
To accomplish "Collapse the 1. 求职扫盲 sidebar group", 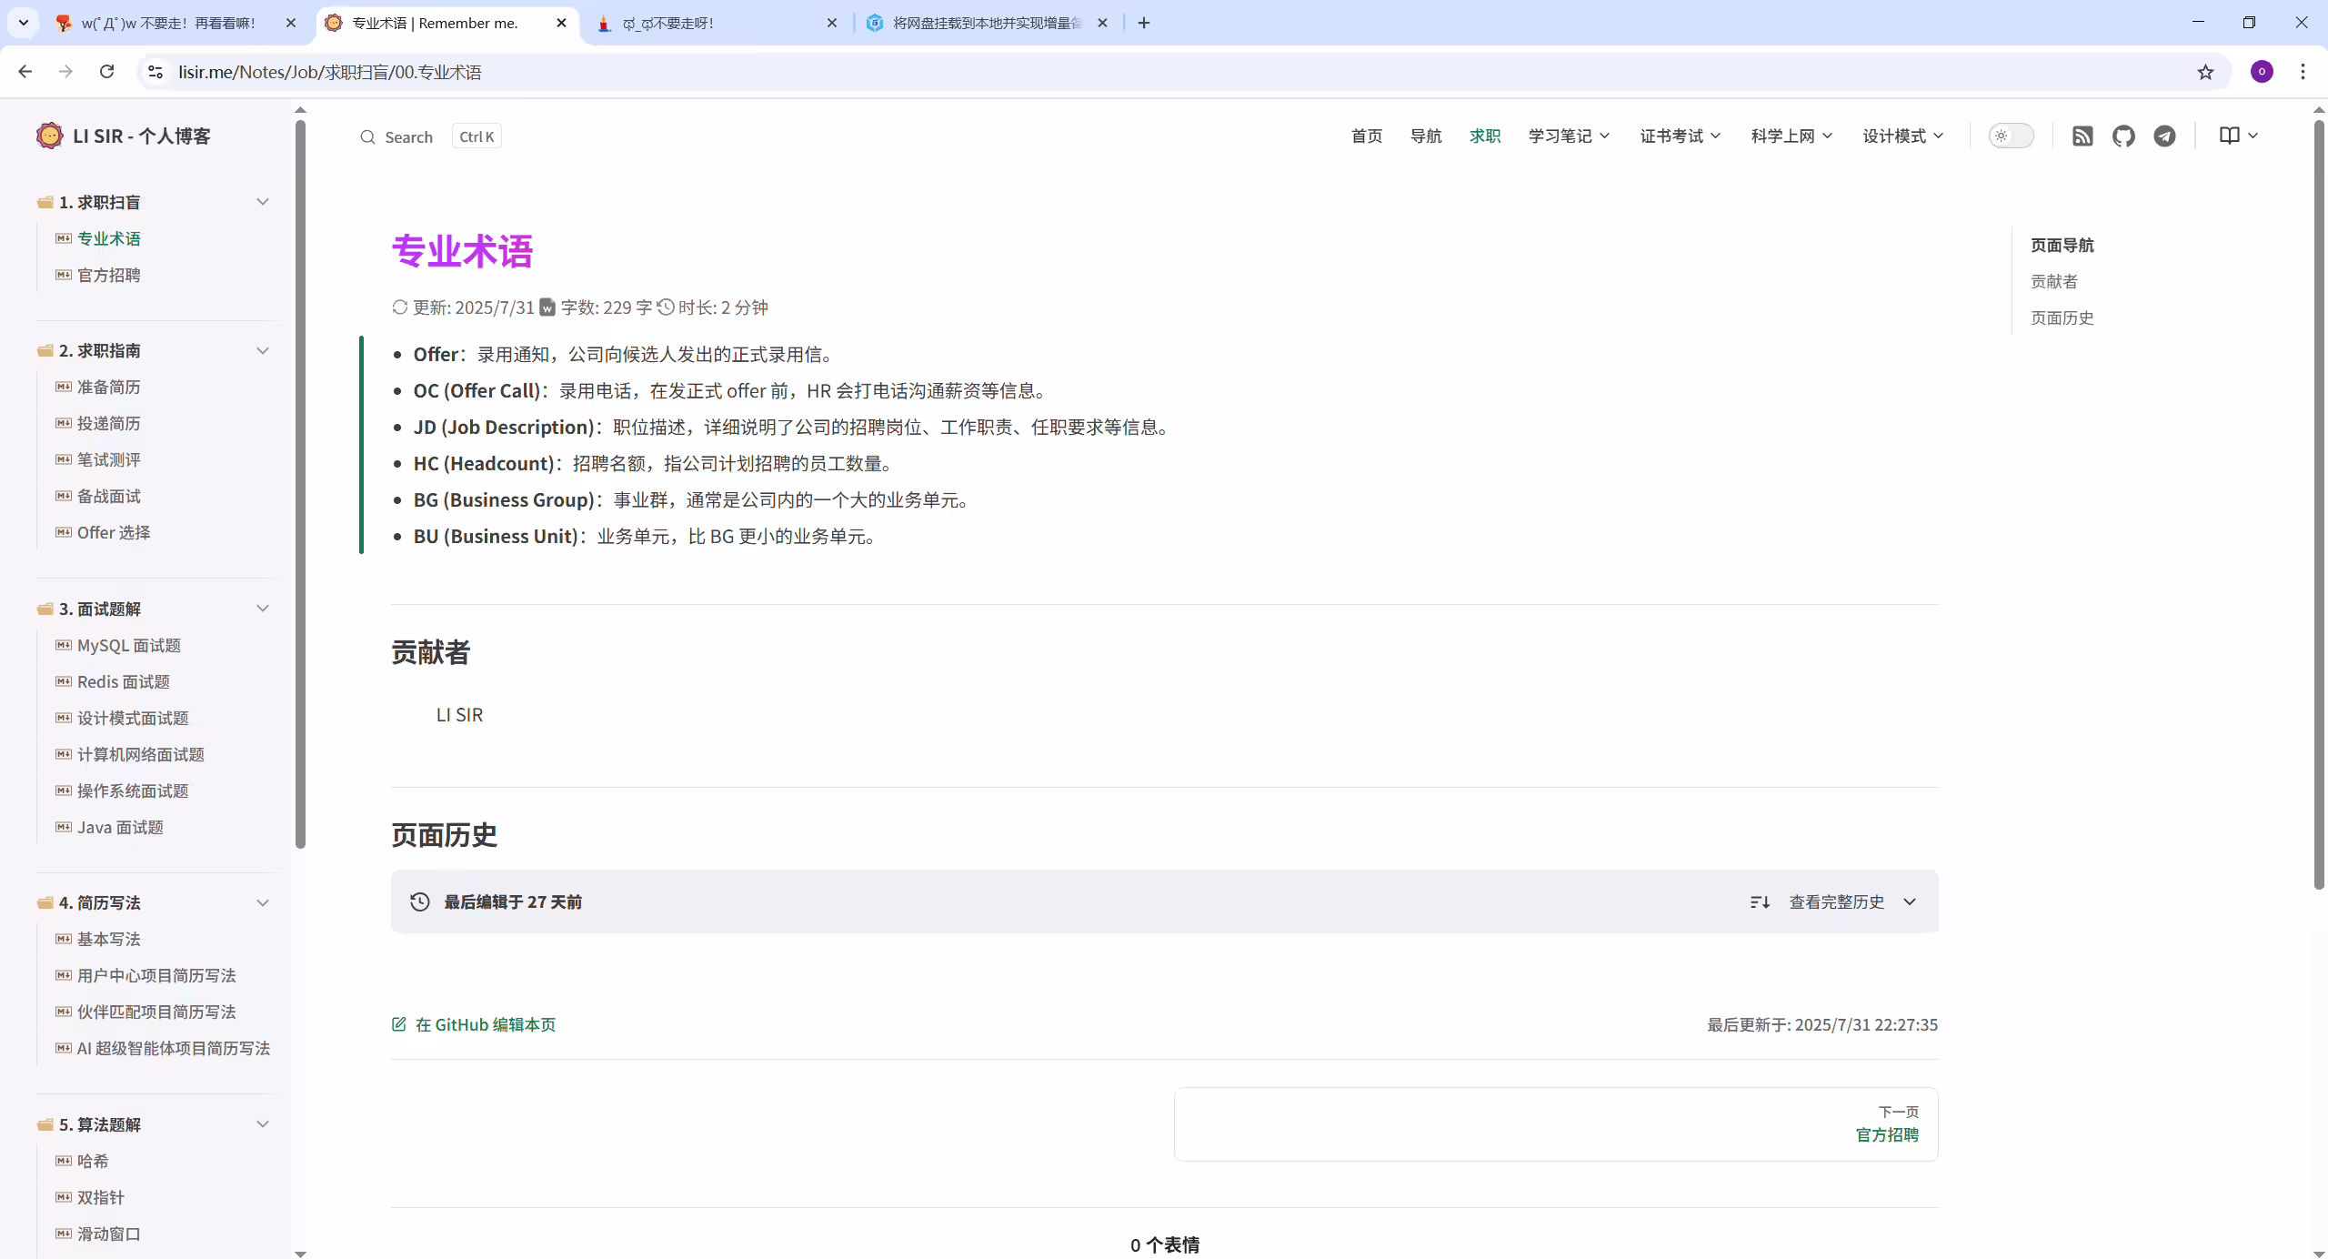I will click(x=263, y=202).
